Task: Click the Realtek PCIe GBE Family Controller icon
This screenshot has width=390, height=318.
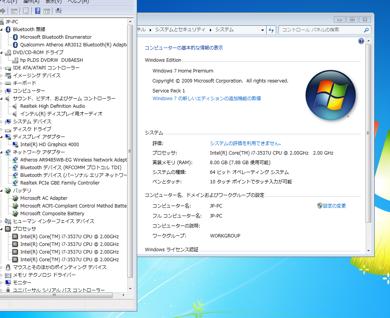Action: [15, 183]
